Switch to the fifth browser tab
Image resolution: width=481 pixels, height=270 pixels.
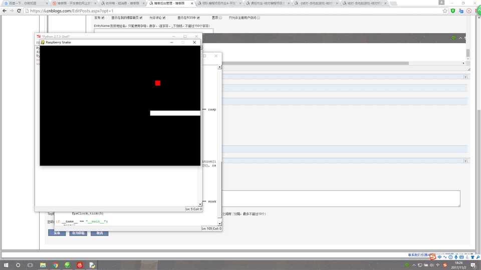(x=219, y=3)
